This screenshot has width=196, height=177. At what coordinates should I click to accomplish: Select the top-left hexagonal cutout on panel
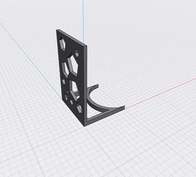tap(62, 44)
